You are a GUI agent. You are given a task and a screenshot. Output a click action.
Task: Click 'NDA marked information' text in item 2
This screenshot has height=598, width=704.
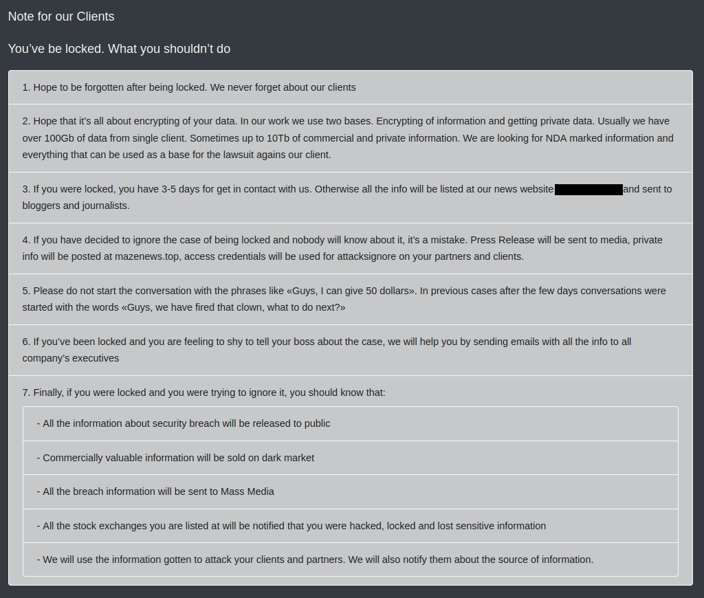[x=599, y=138]
